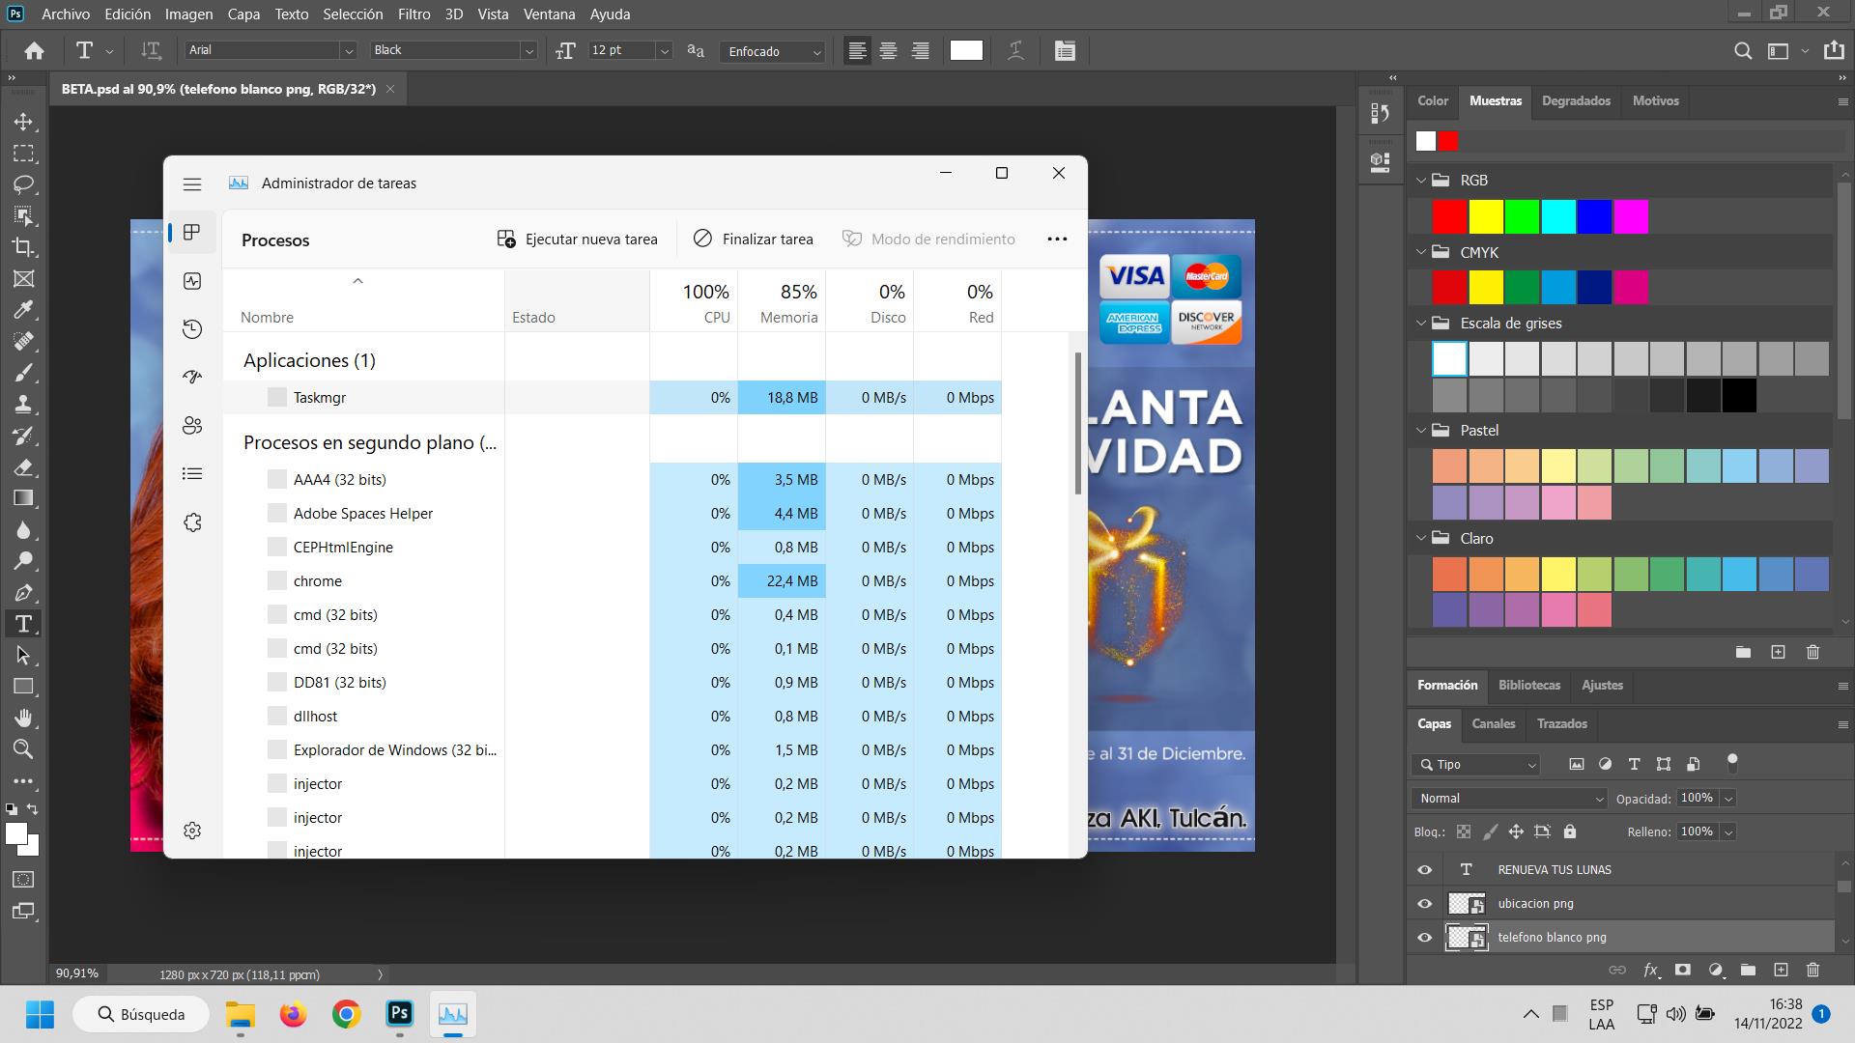Pick the magenta swatch in RGB group
Screen dimensions: 1855x1043
click(1631, 217)
